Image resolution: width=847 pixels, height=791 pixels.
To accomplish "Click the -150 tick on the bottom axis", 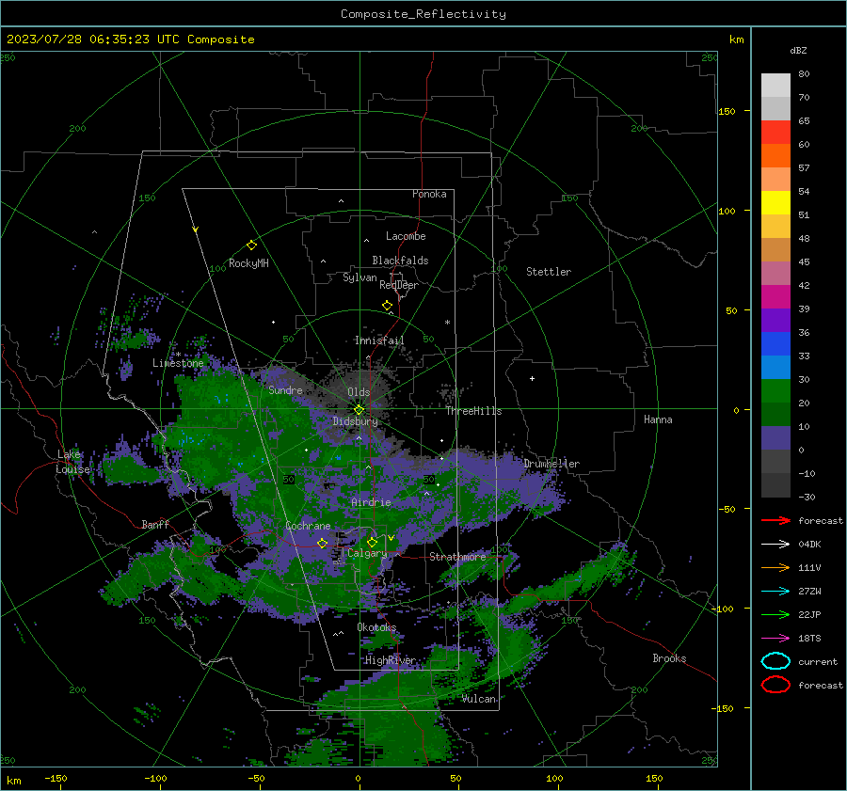I will pyautogui.click(x=56, y=778).
